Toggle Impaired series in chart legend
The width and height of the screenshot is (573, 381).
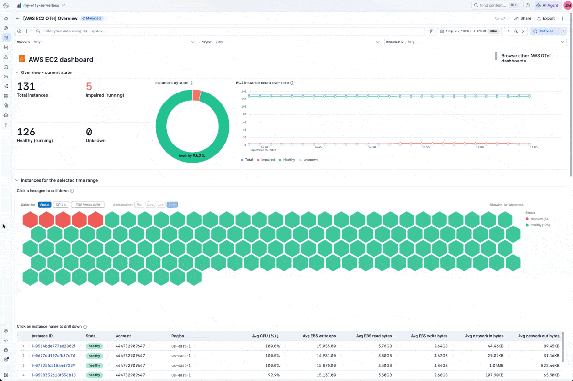pyautogui.click(x=265, y=160)
